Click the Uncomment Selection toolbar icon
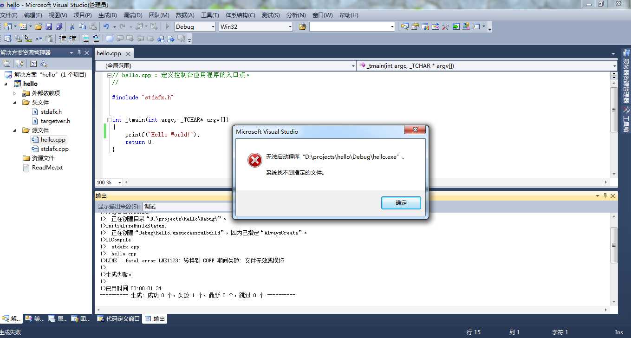Screen dimensions: 631x338 tap(96, 39)
